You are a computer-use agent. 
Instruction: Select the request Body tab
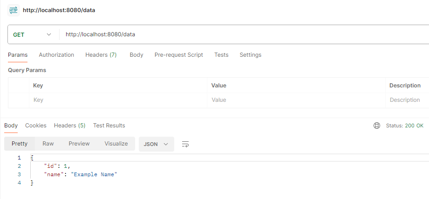click(136, 55)
